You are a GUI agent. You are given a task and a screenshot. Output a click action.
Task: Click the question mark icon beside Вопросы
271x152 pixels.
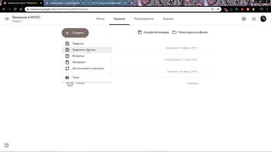pyautogui.click(x=67, y=56)
